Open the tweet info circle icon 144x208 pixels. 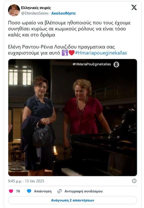pyautogui.click(x=134, y=181)
